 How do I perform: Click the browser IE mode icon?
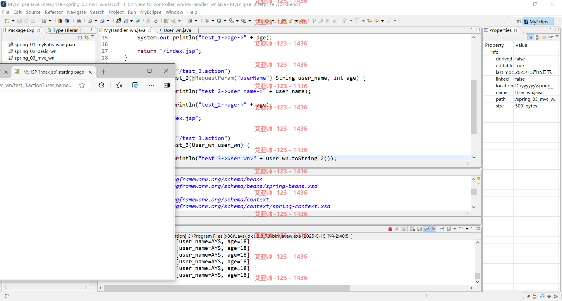click(135, 85)
